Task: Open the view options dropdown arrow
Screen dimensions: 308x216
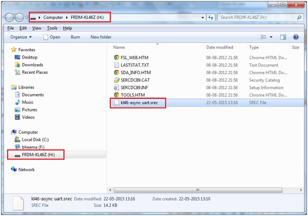Action: 271,37
